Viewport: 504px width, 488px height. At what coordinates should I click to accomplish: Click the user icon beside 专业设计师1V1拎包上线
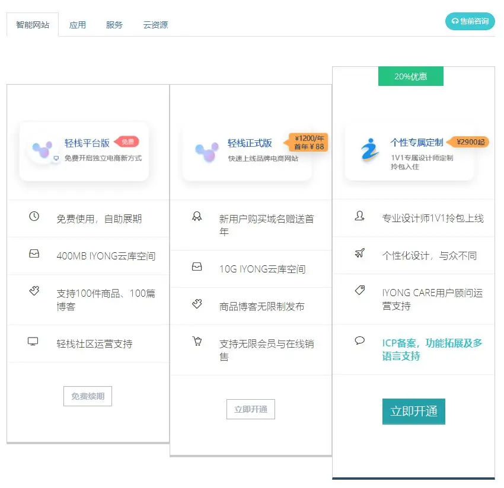coord(359,216)
